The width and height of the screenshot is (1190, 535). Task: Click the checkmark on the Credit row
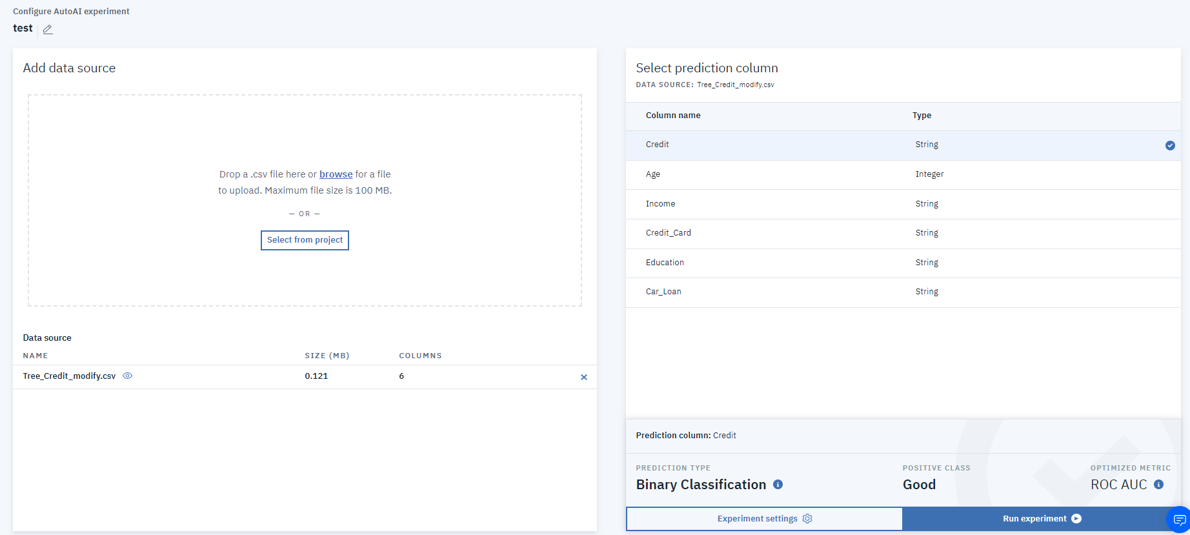[1169, 145]
